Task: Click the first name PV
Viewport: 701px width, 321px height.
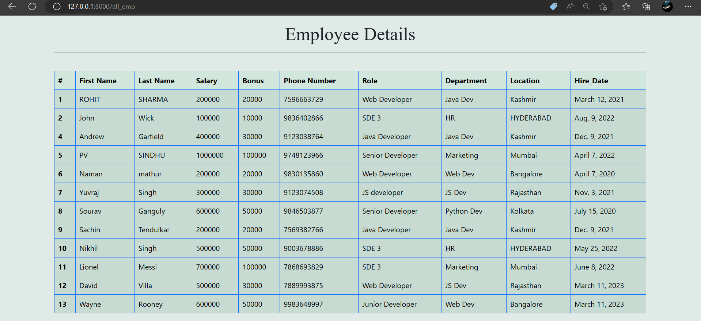Action: [84, 155]
